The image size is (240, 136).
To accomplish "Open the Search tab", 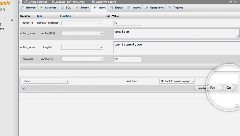I will click(x=82, y=8).
